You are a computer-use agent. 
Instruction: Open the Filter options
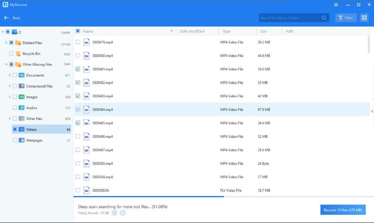pyautogui.click(x=345, y=18)
